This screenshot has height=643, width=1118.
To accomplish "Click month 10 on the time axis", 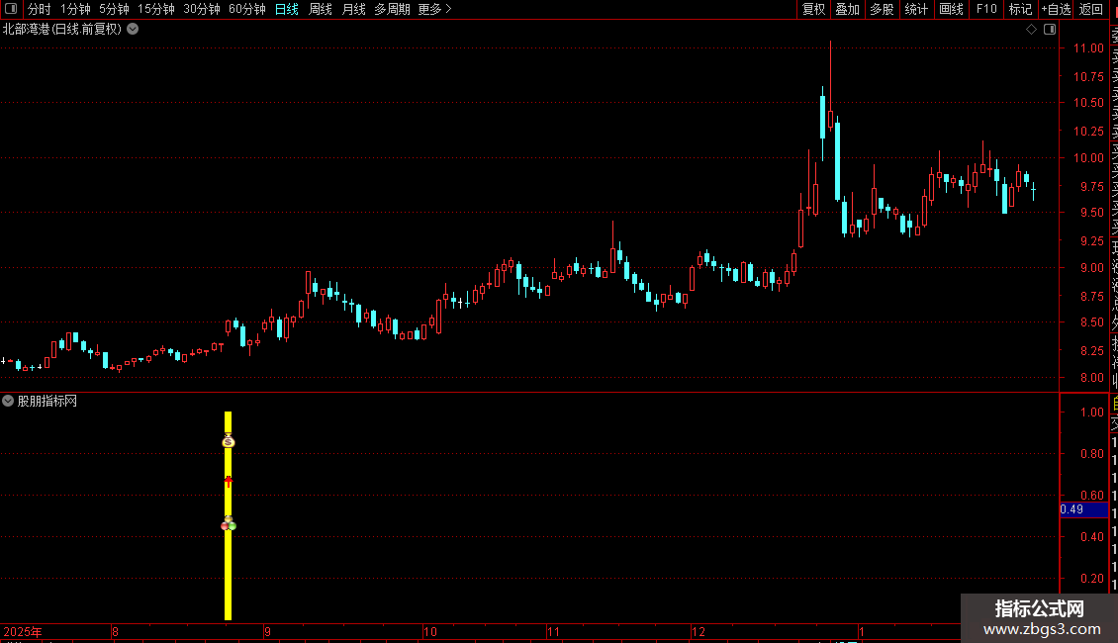I will (430, 631).
